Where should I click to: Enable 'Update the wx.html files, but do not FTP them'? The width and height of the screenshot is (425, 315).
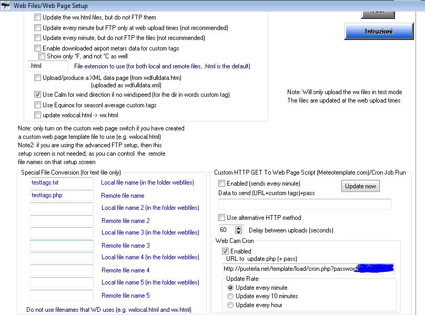click(x=37, y=17)
